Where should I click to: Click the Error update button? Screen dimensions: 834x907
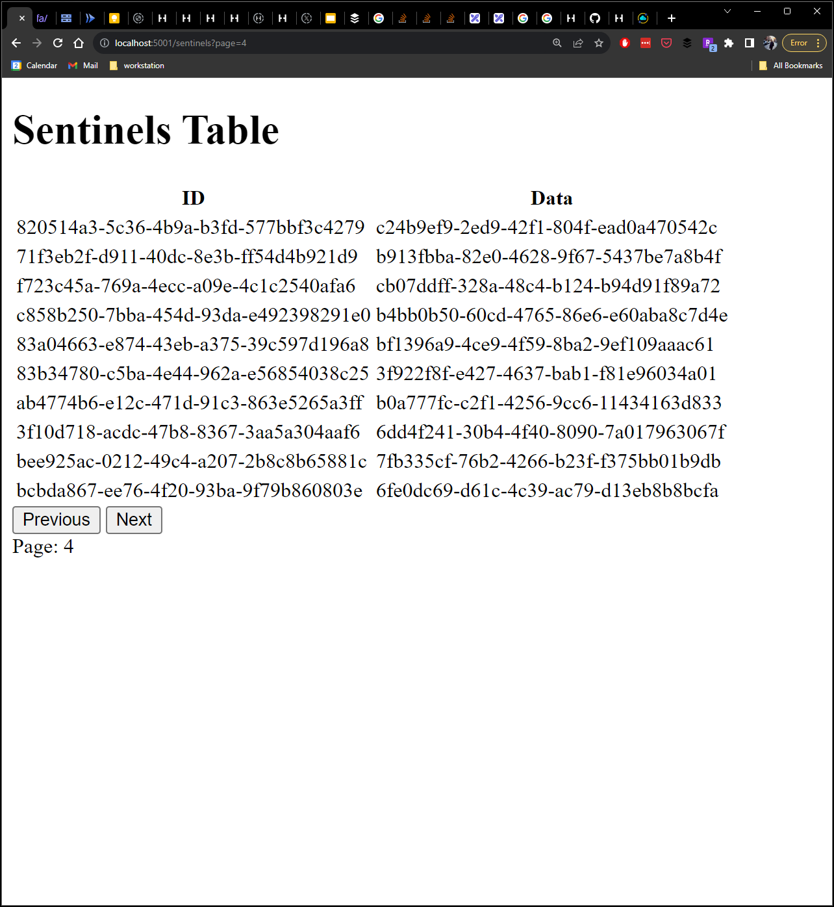[x=800, y=43]
